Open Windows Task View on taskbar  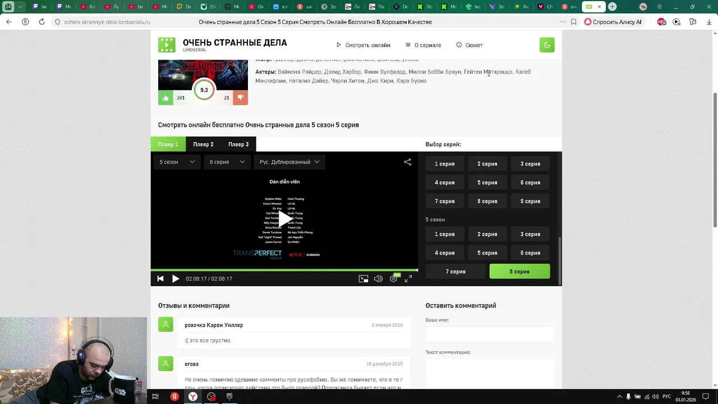(155, 396)
